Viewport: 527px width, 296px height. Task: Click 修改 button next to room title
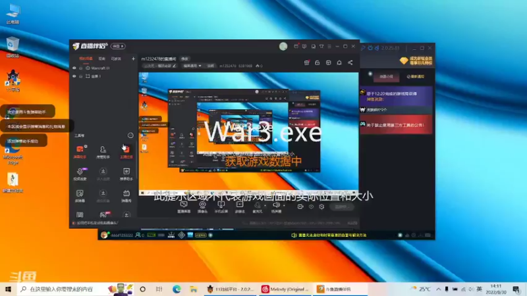[184, 59]
